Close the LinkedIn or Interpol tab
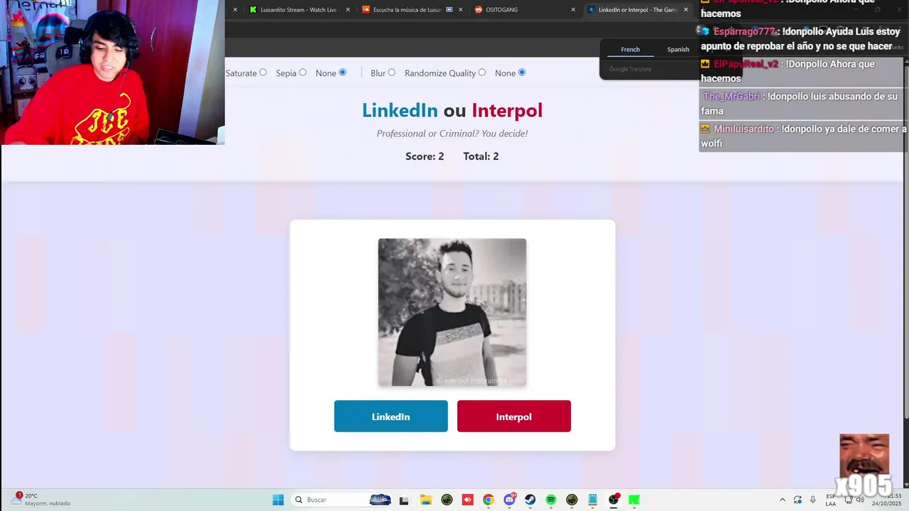Viewport: 909px width, 511px height. [x=685, y=10]
